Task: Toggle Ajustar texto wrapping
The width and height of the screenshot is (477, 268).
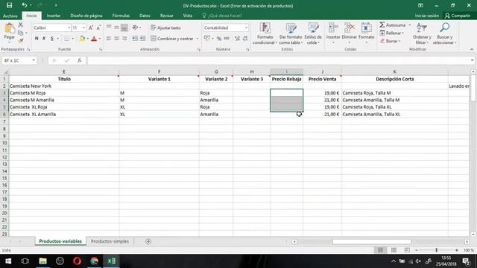Action: 165,28
